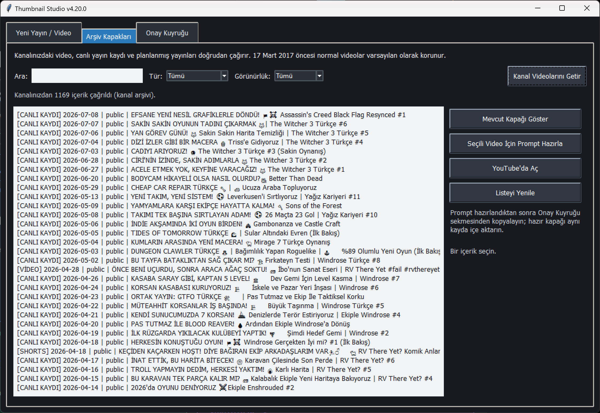The height and width of the screenshot is (413, 600).
Task: Click Seçili Video İçin Prompt Hazırla button
Action: click(515, 144)
